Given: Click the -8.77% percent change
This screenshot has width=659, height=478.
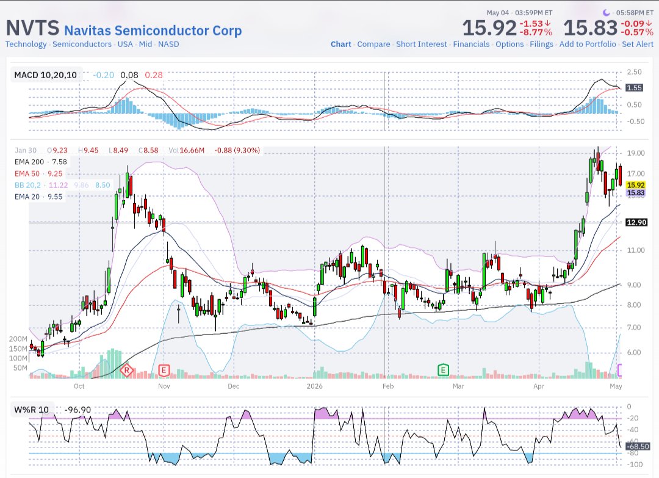Looking at the screenshot, I should pos(536,32).
